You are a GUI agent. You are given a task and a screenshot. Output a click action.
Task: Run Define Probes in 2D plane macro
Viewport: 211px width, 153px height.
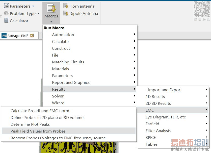pos(69,118)
